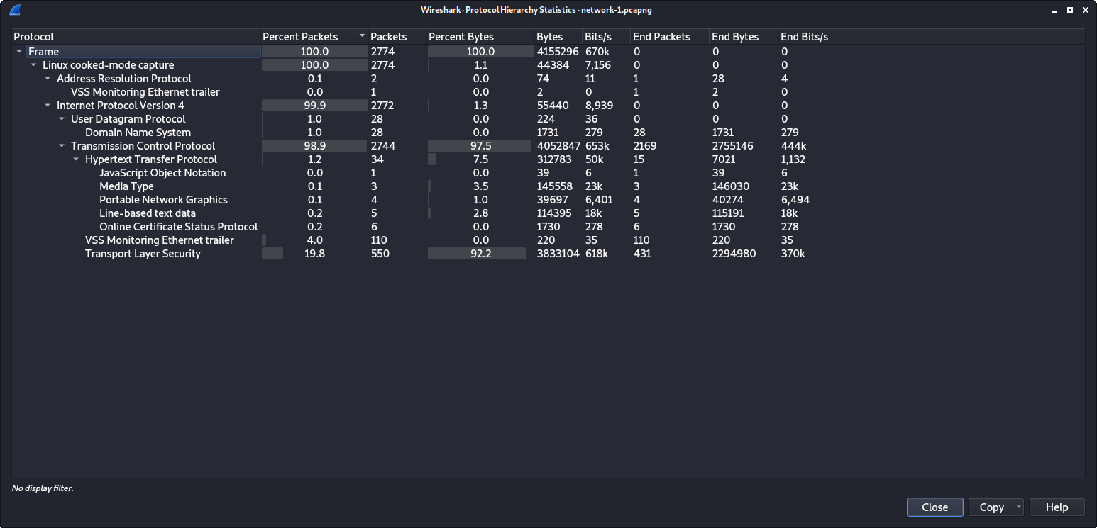The image size is (1097, 528).
Task: Select Hypertext Transfer Protocol row
Action: (x=548, y=159)
